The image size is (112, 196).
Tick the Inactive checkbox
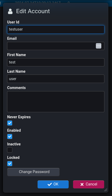(10, 150)
